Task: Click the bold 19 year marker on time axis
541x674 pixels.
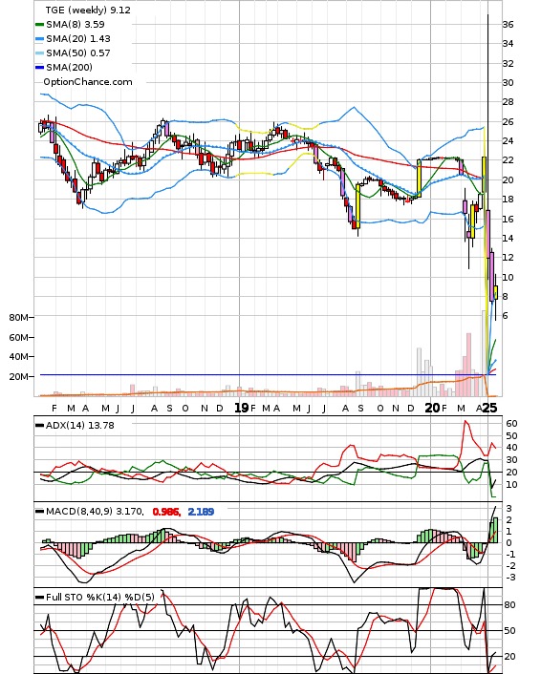Action: click(x=242, y=408)
